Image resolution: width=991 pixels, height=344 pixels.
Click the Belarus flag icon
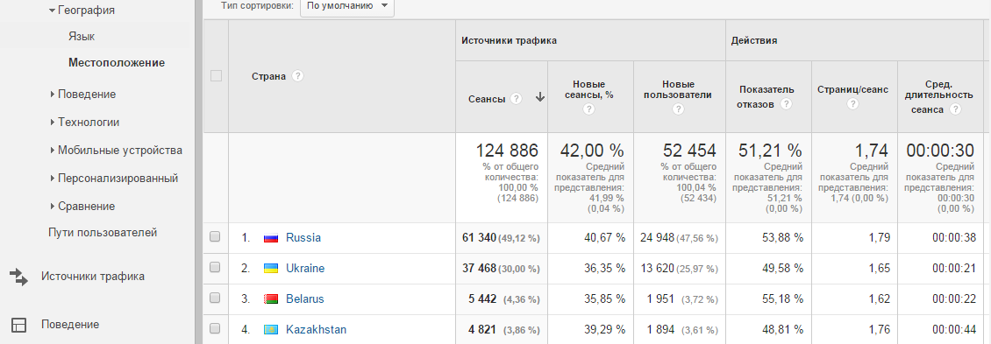270,298
